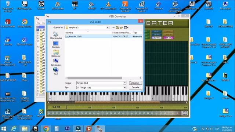Image resolution: width=235 pixels, height=132 pixels.
Task: Expand the first U folder in the tree
Action: (x=38, y=88)
